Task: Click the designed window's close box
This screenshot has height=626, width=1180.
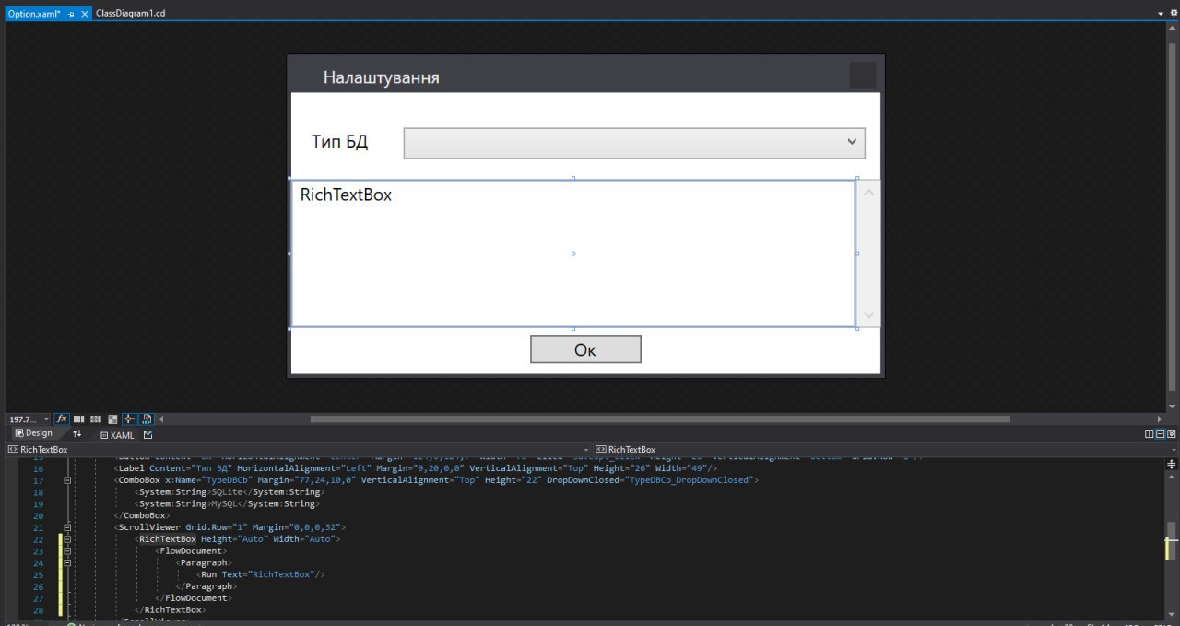Action: (x=862, y=75)
